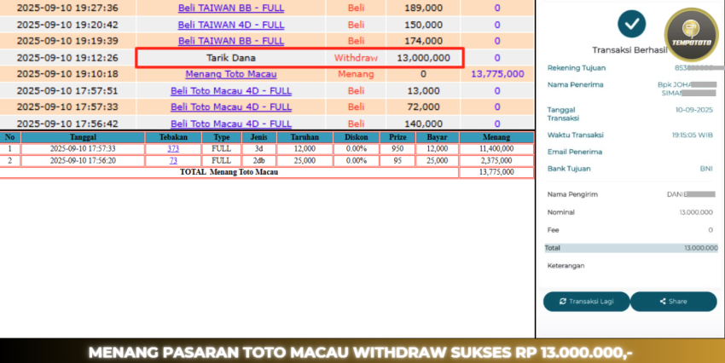Click the Tanggal column header
The width and height of the screenshot is (725, 363).
coord(84,137)
